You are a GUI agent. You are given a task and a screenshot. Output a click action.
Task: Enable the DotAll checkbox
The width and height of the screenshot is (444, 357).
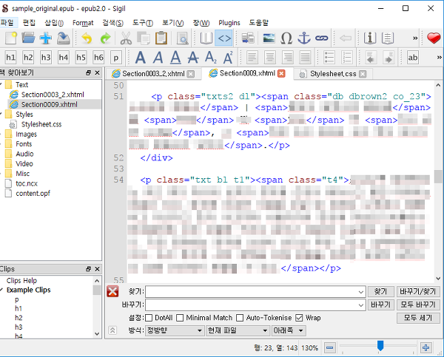point(149,318)
